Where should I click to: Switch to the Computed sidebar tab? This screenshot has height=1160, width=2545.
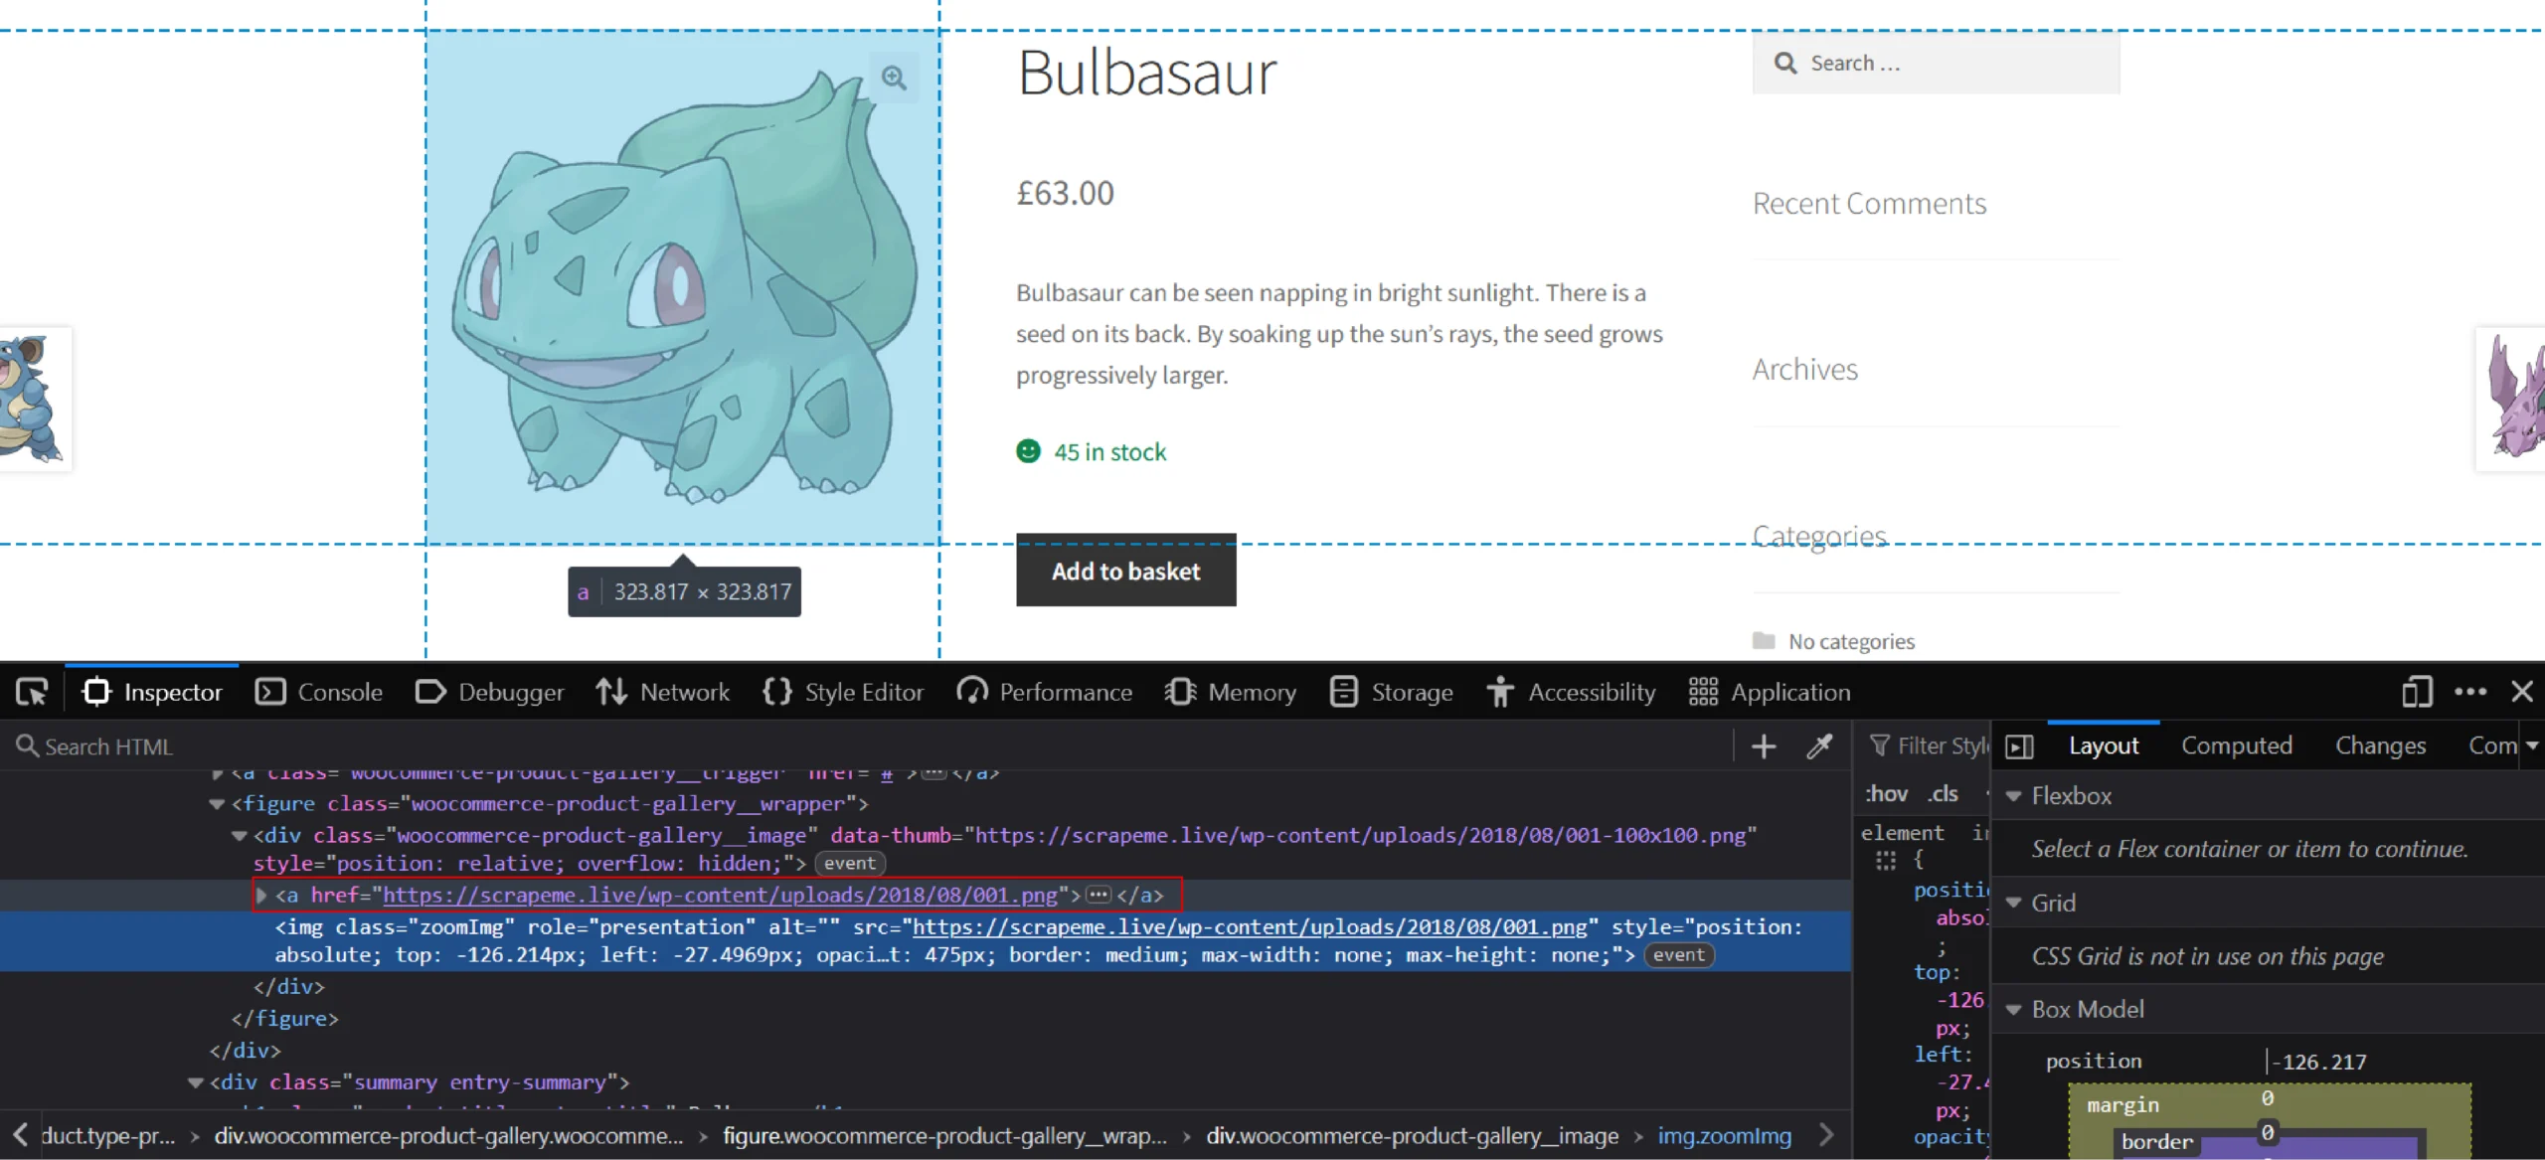point(2237,746)
